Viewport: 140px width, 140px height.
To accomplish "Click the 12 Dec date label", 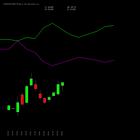I will coord(17,133).
